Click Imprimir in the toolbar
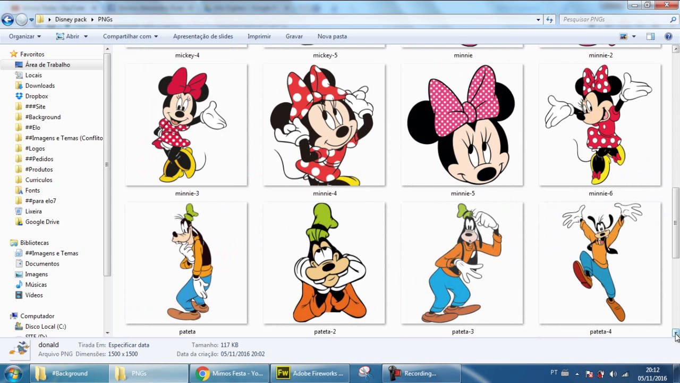 click(x=259, y=36)
